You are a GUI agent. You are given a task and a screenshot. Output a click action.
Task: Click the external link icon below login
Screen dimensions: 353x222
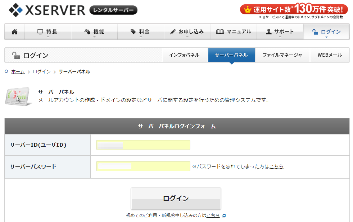click(x=224, y=216)
